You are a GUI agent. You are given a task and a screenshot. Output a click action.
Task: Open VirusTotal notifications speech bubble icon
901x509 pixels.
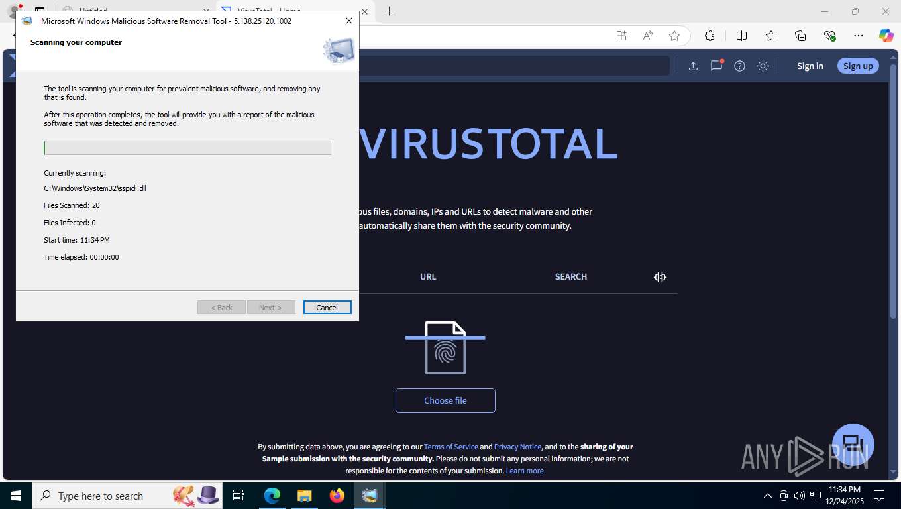(x=716, y=65)
